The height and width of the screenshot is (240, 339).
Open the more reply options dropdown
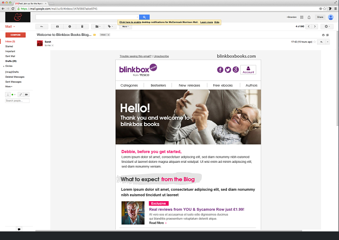(328, 42)
